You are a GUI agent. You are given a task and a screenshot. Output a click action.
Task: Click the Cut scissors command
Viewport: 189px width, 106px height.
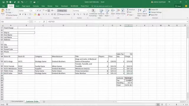(8, 10)
